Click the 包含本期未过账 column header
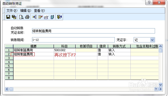168x96 pixels. point(144,46)
